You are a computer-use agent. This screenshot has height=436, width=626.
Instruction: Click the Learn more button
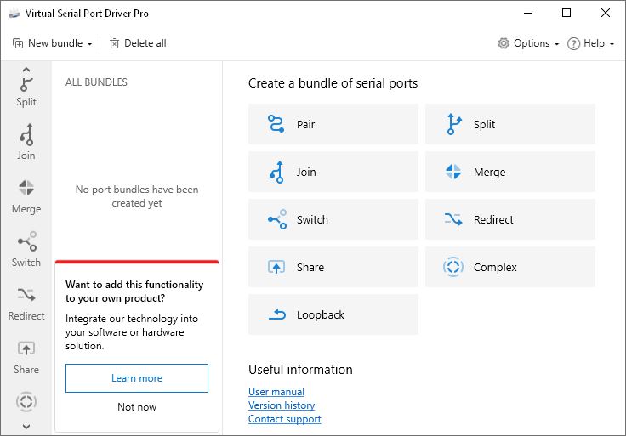point(137,378)
